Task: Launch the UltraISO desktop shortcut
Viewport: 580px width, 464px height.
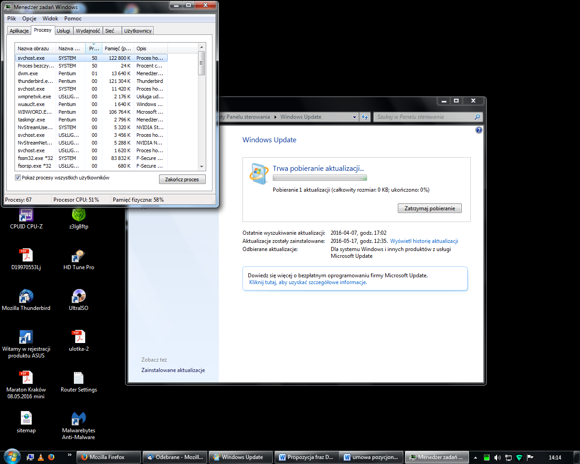Action: click(78, 299)
